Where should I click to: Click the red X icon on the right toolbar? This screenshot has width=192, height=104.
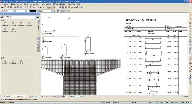pyautogui.click(x=190, y=56)
